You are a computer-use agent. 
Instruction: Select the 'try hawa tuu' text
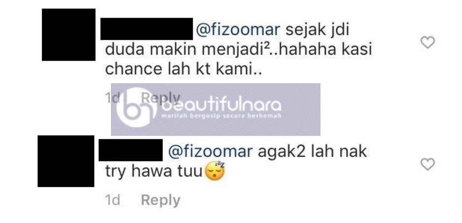[153, 172]
